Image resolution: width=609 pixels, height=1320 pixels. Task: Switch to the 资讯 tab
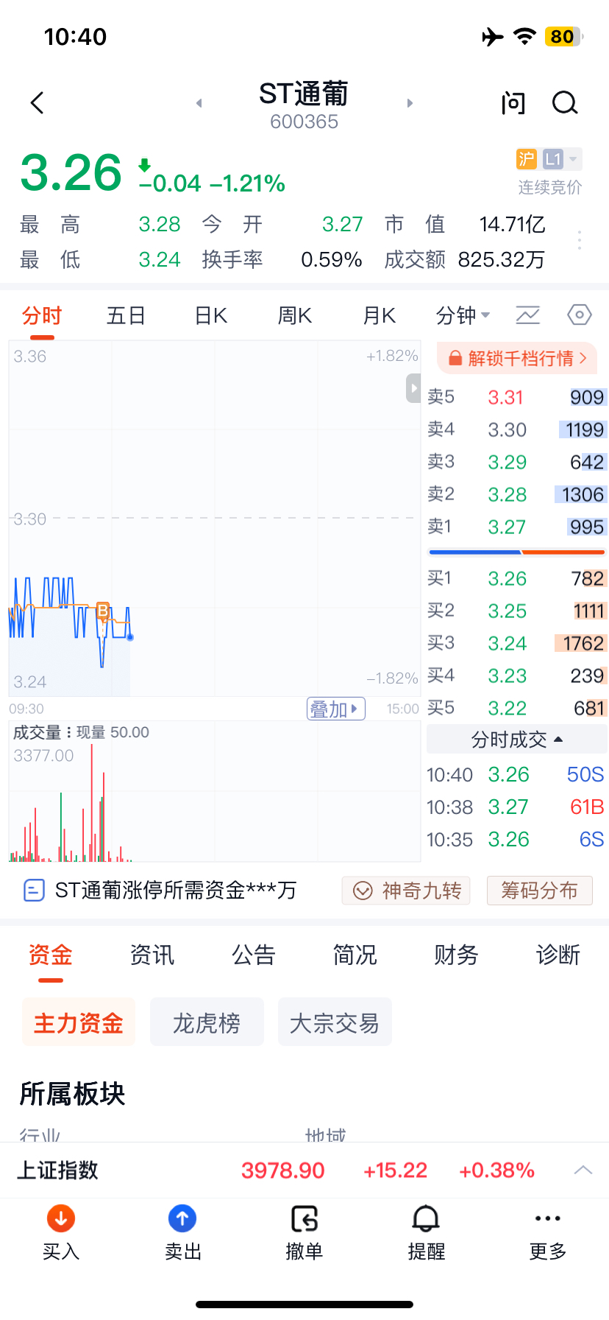coord(152,955)
